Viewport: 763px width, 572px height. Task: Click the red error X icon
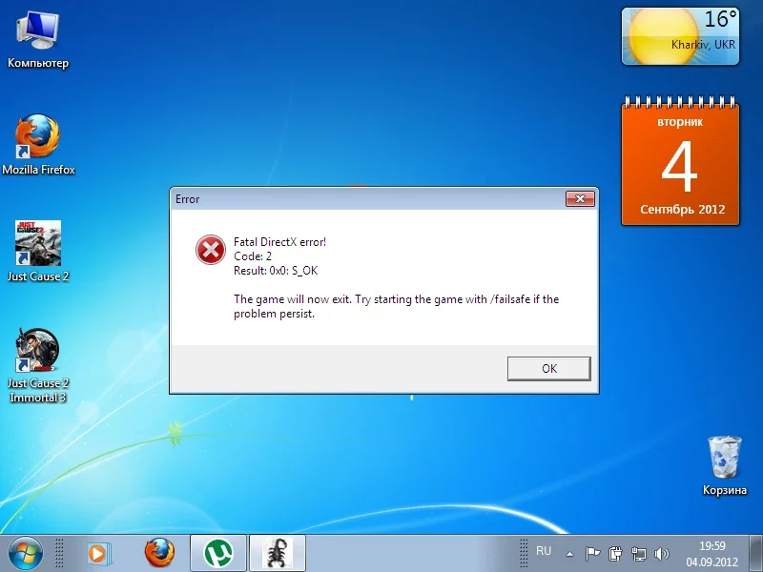(x=210, y=250)
